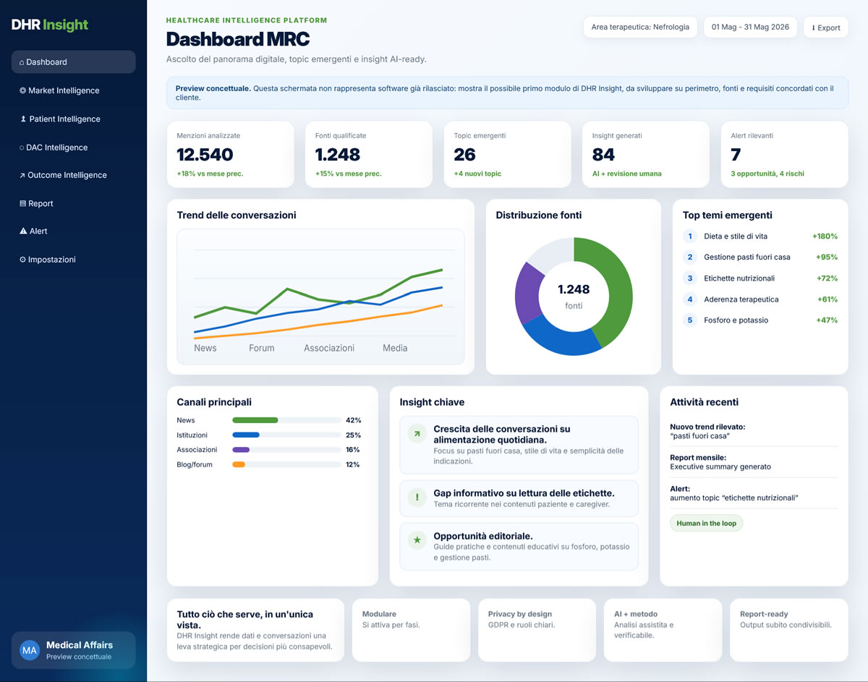Viewport: 868px width, 682px height.
Task: Click the Preview concettuale notice banner
Action: 508,93
